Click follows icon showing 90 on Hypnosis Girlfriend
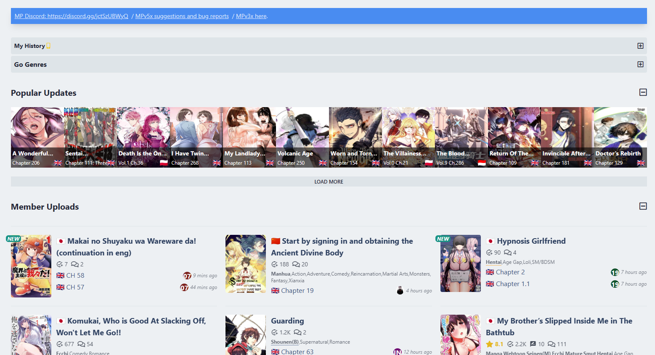 pos(489,252)
